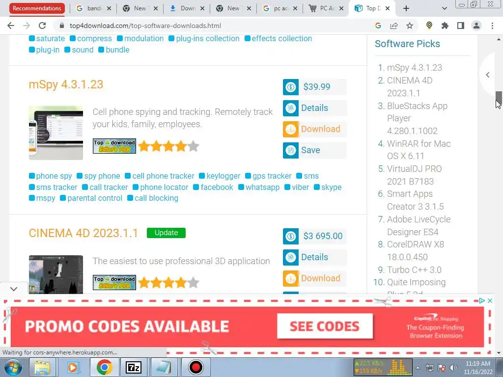Viewport: 503px width, 377px height.
Task: Click the green Update badge
Action: coord(166,233)
